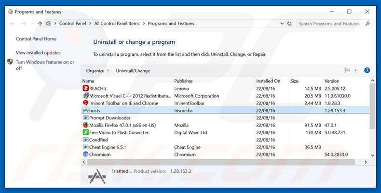Open View installed updates link
Viewport: 381px width, 193px height.
coord(38,52)
